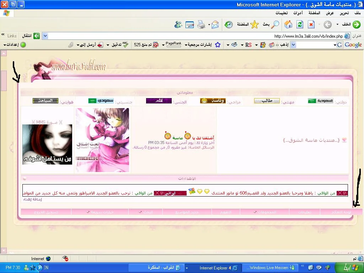This screenshot has height=273, width=364.
Task: Expand hidden Links toolbar chevron
Action: click(3, 34)
